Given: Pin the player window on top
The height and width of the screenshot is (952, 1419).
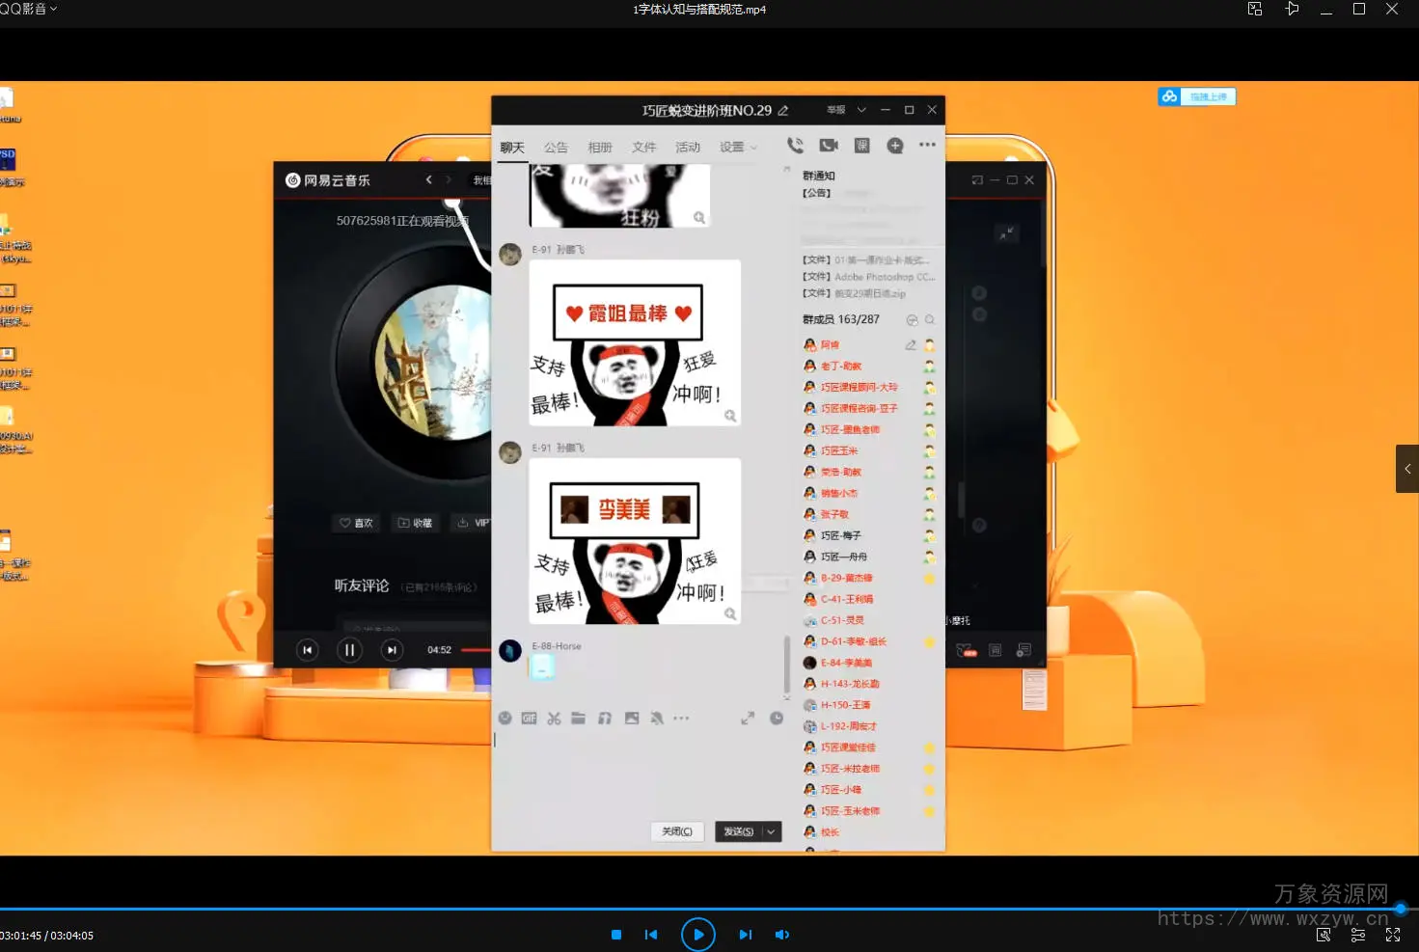Looking at the screenshot, I should [1292, 9].
